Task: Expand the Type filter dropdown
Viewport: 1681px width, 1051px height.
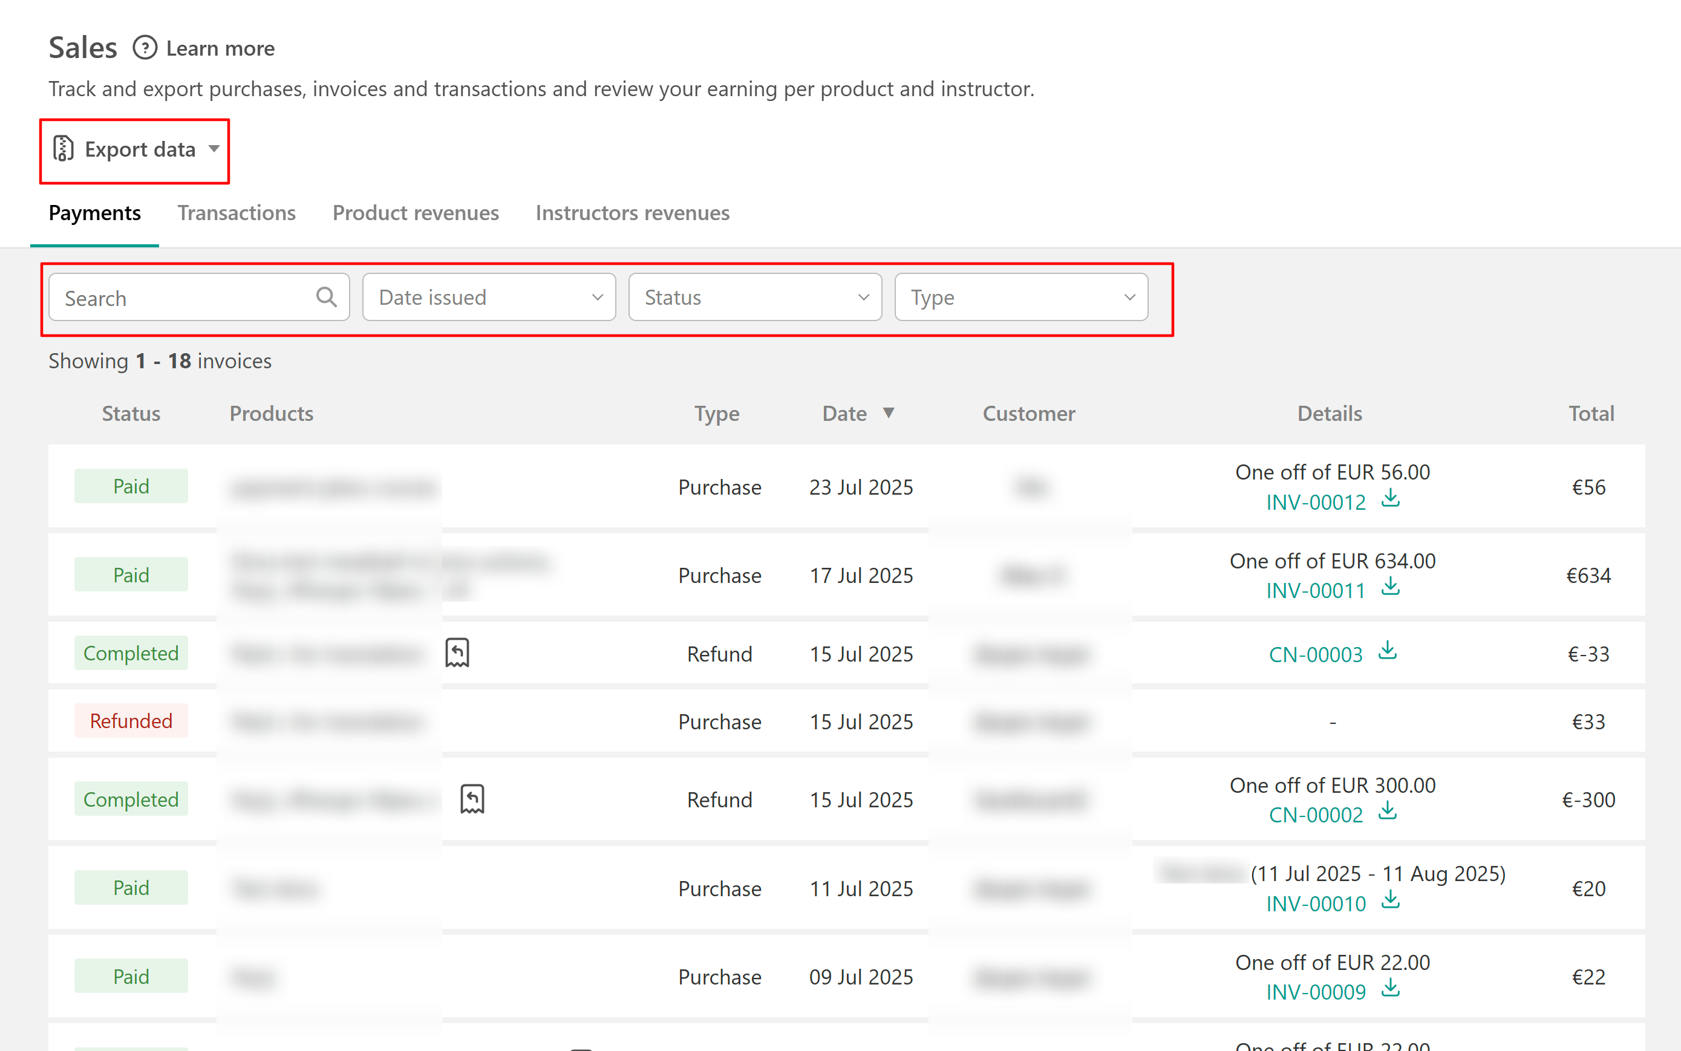Action: [x=1020, y=298]
